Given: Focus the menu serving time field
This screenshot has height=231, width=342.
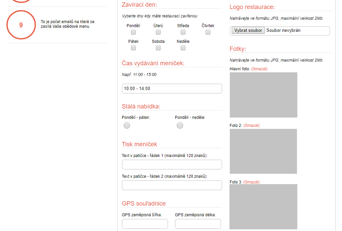Looking at the screenshot, I should pyautogui.click(x=172, y=89).
